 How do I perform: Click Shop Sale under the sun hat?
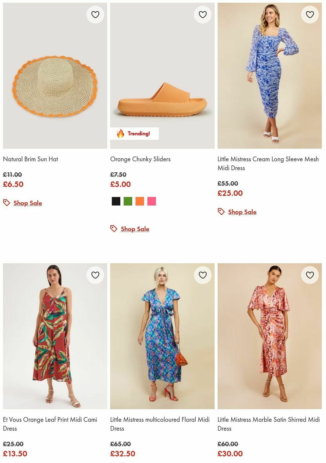[x=27, y=203]
